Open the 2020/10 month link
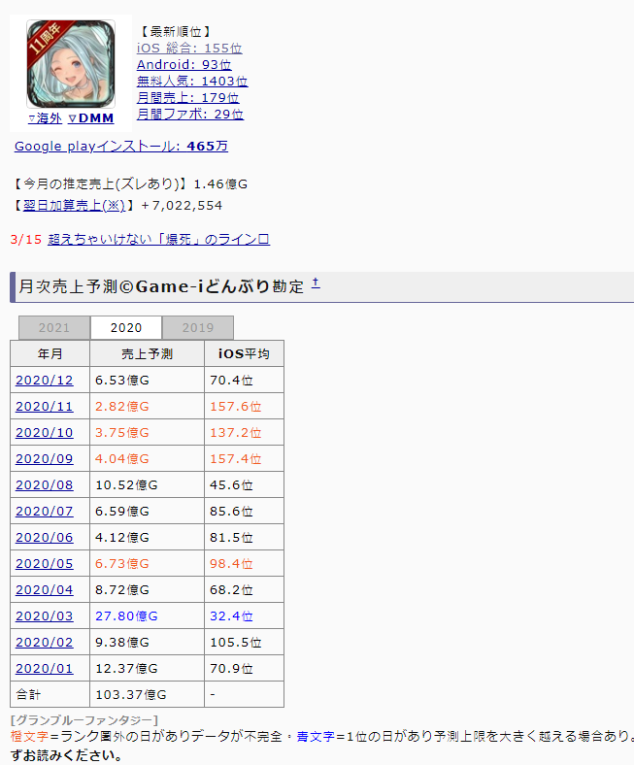 (x=45, y=433)
